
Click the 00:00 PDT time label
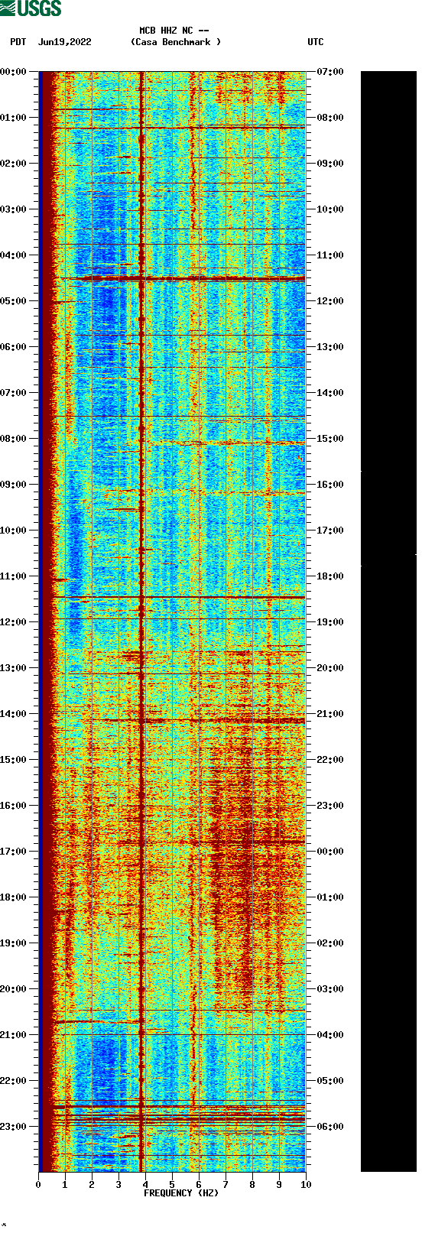[13, 72]
